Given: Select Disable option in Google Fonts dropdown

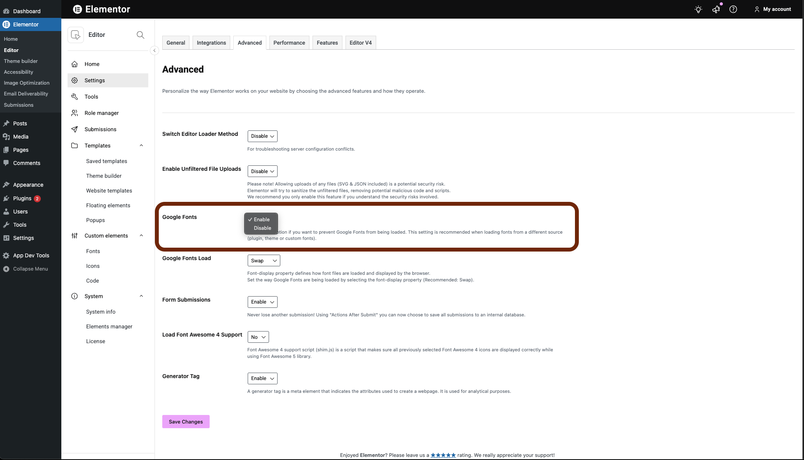Looking at the screenshot, I should point(262,228).
